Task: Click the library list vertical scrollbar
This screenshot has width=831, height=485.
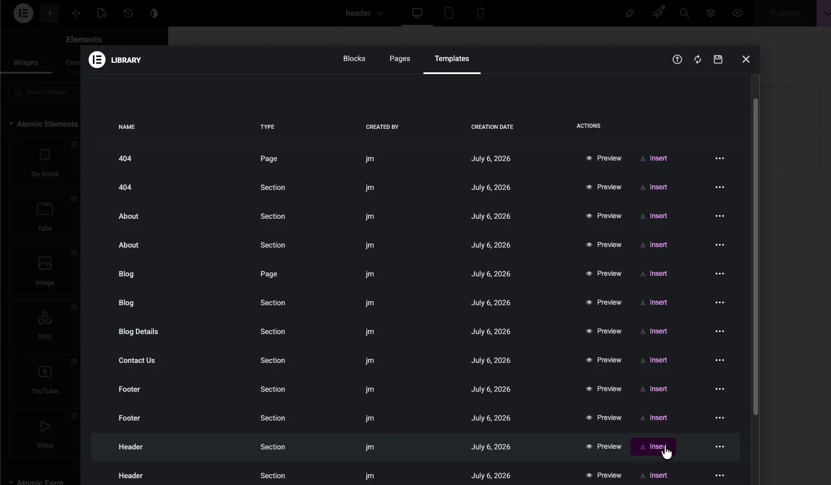Action: [756, 257]
